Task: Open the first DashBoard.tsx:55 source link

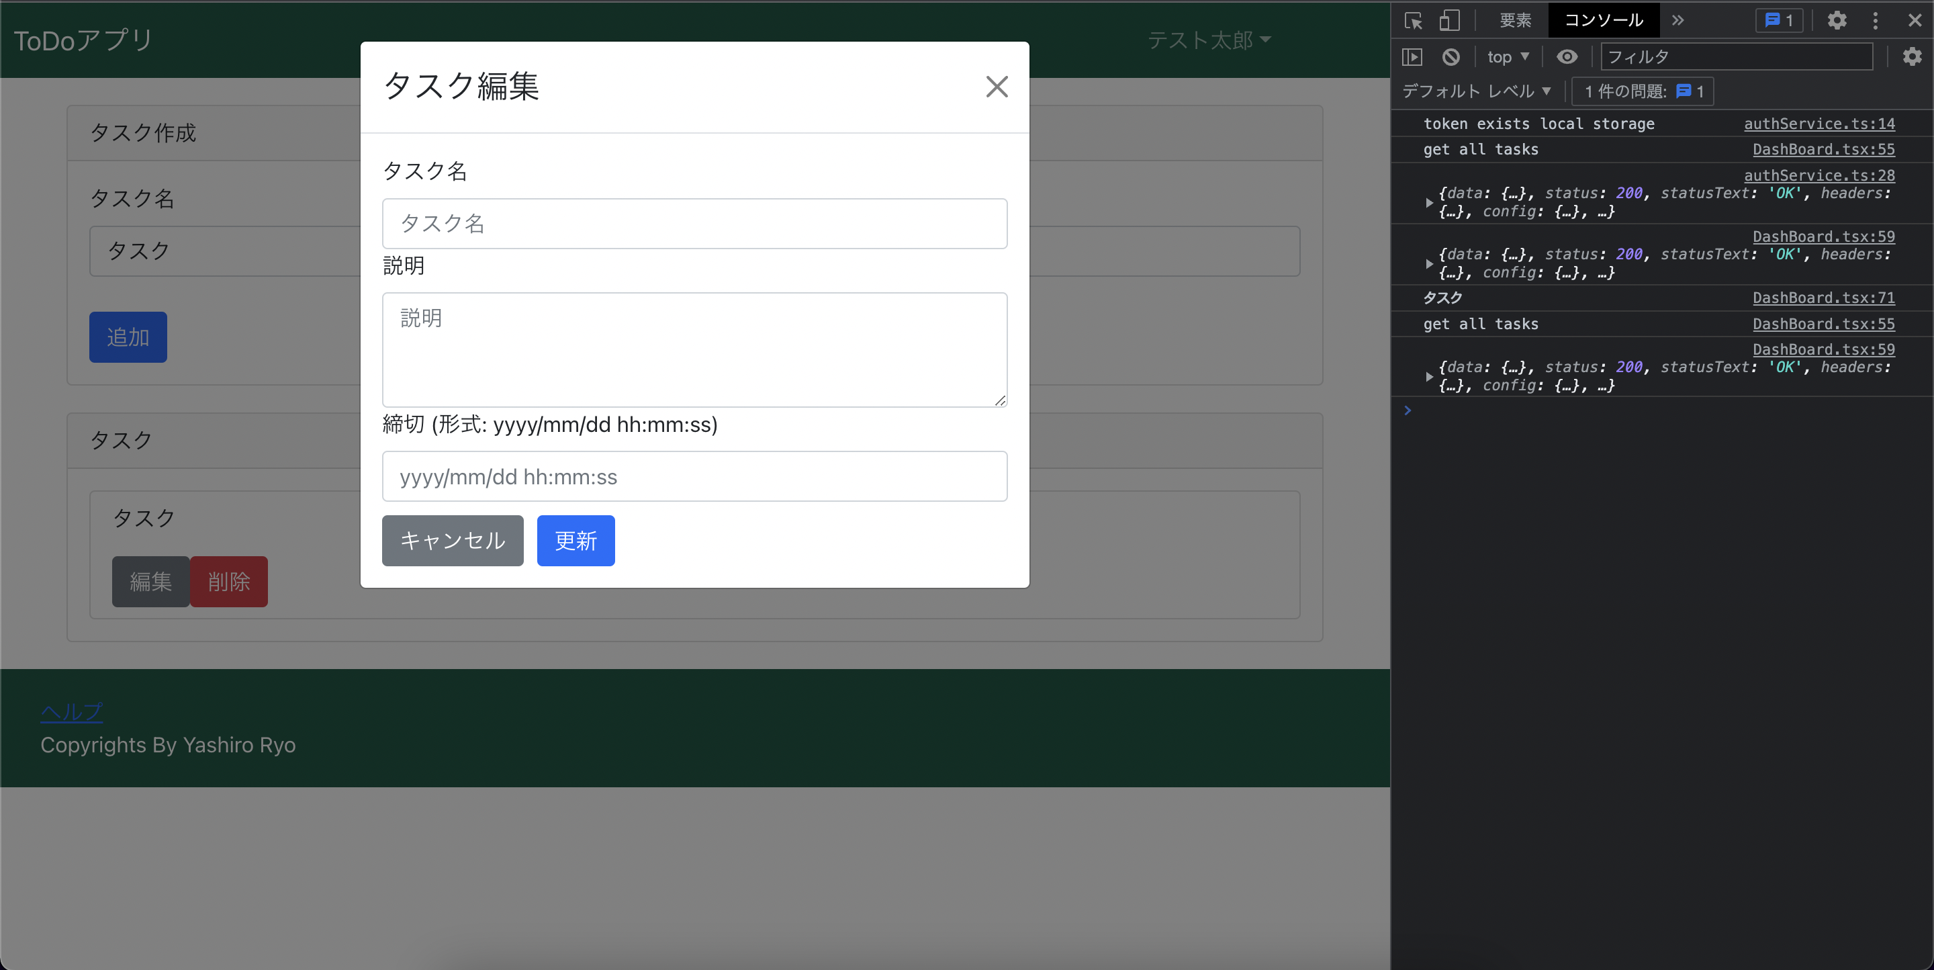Action: 1824,149
